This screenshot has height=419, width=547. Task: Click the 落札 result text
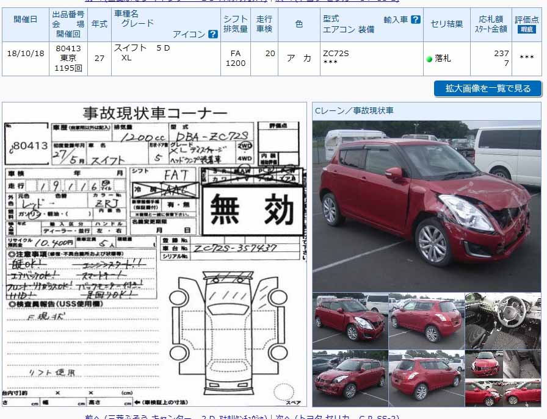[443, 59]
